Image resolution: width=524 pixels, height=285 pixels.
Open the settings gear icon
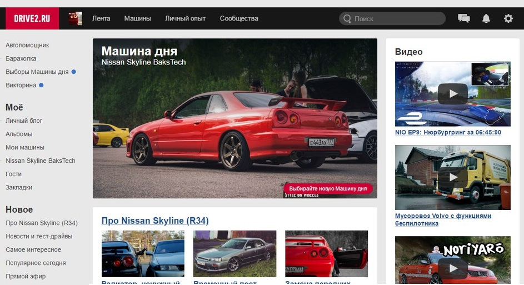click(x=508, y=18)
